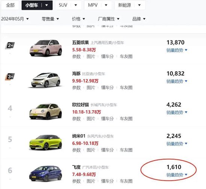
Task: Open 车友圈 link for 纳米01
Action: [x=126, y=150]
